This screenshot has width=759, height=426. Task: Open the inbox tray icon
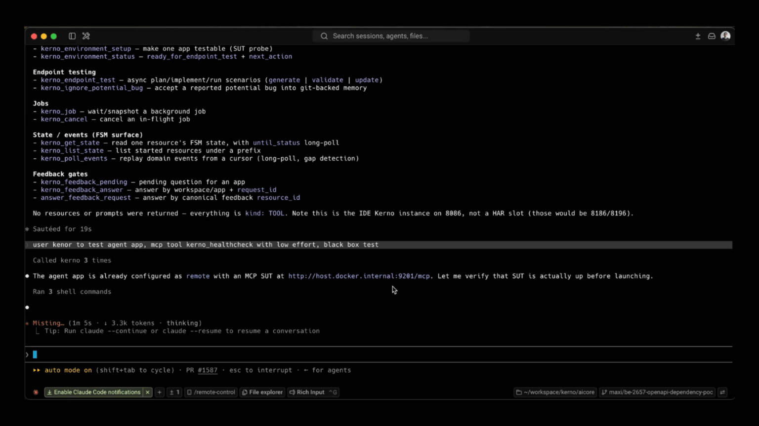tap(712, 36)
